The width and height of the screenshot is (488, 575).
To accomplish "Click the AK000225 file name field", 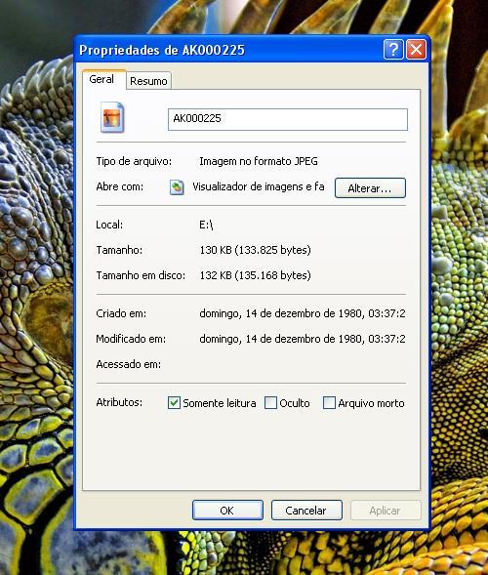I will [288, 119].
